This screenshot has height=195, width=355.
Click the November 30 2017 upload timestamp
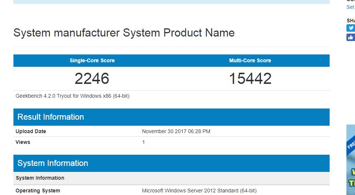click(176, 131)
